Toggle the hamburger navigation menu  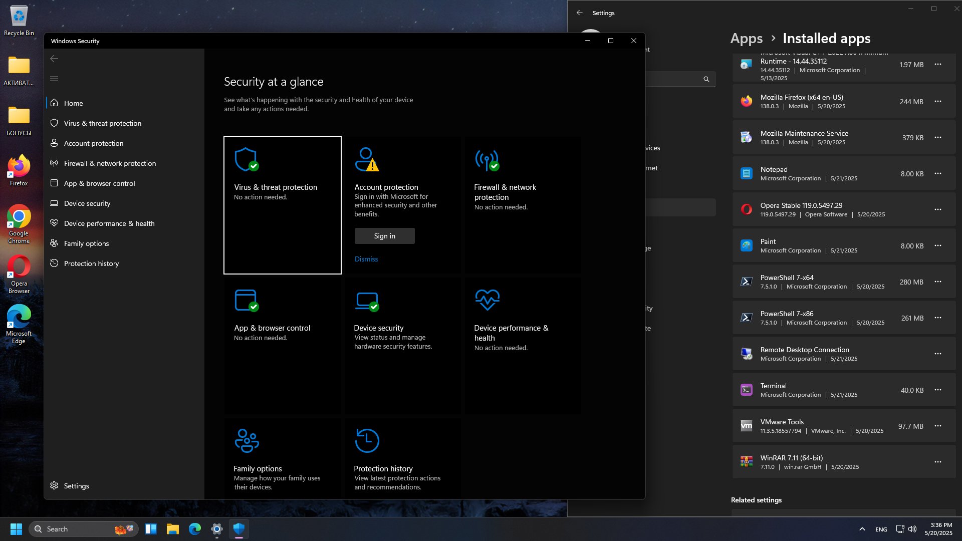point(54,79)
